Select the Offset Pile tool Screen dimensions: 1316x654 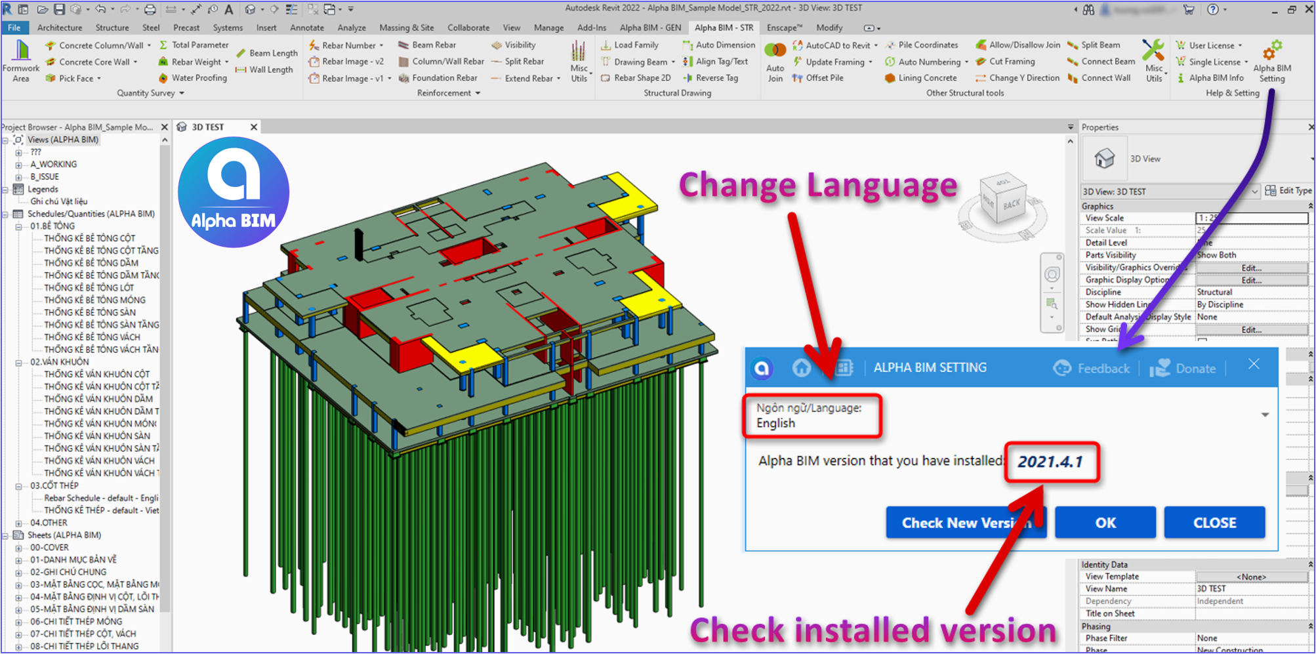(x=817, y=78)
